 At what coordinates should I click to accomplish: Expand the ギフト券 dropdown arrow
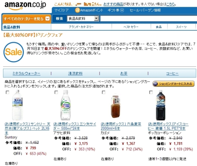click(122, 10)
